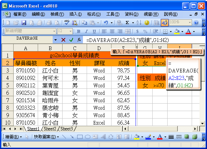The height and width of the screenshot is (149, 207).
Task: Click the red Cancel X in formula bar
Action: point(63,40)
